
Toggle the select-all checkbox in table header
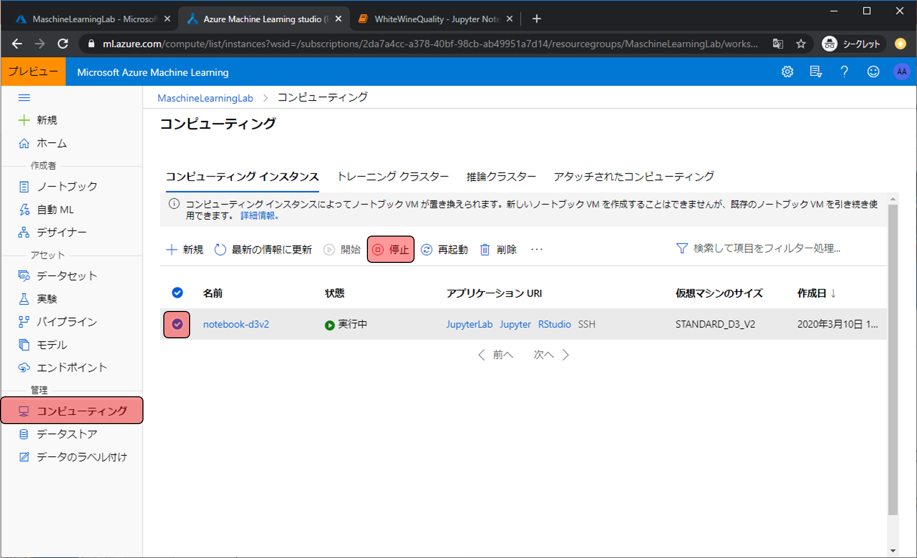(177, 293)
